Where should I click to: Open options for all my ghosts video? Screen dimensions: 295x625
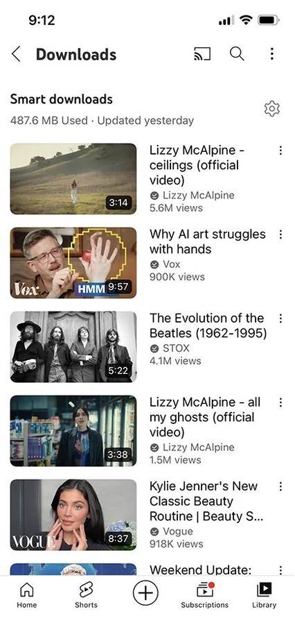coord(280,402)
